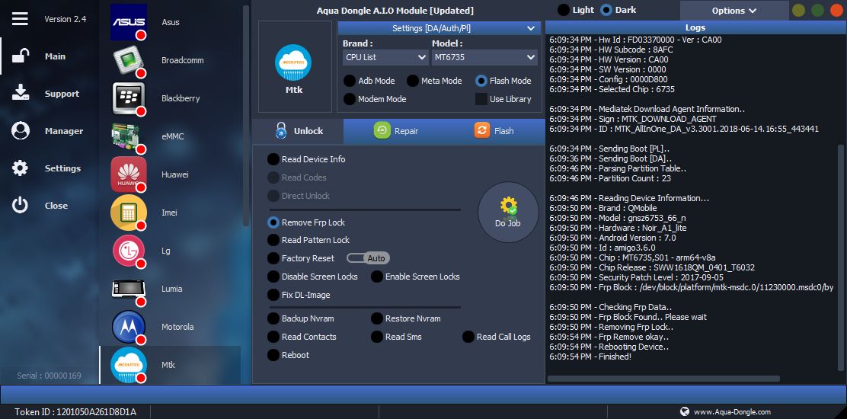847x419 pixels.
Task: Switch to the Unlock tab
Action: point(298,131)
